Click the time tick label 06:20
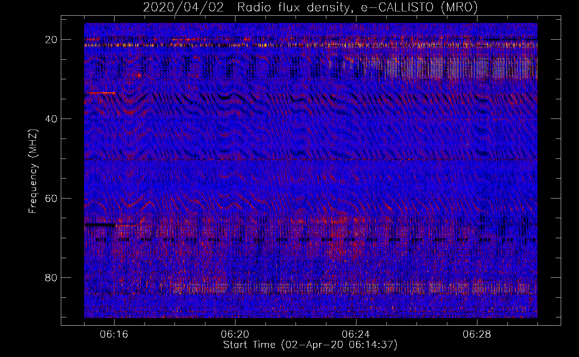579x357 pixels. (x=235, y=335)
